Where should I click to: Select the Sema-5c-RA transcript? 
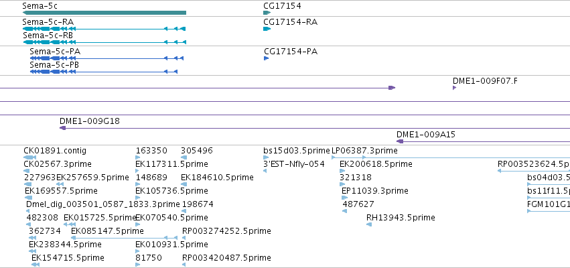point(104,29)
